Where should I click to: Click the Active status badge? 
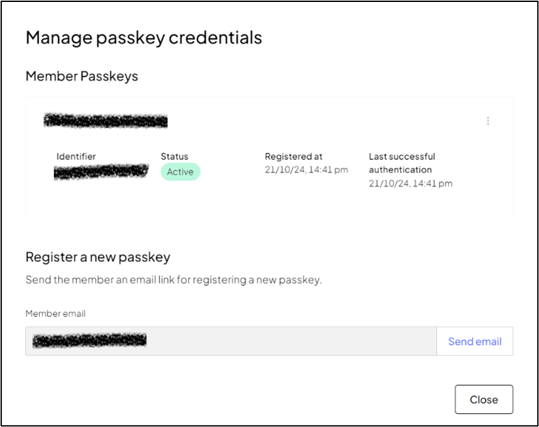181,172
